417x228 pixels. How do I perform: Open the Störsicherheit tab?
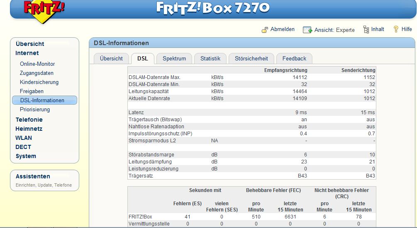click(251, 59)
